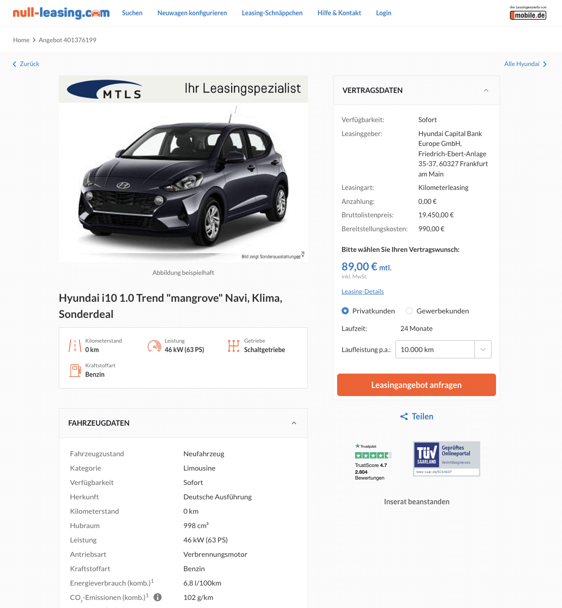Collapse the Vertragsdaten section
Image resolution: width=562 pixels, height=608 pixels.
pyautogui.click(x=486, y=90)
